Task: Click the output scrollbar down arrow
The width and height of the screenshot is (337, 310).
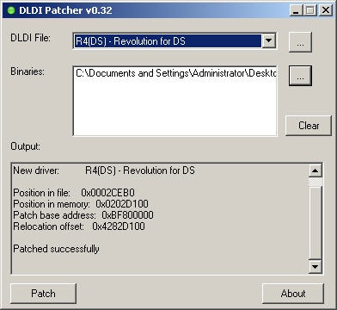Action: tap(316, 267)
